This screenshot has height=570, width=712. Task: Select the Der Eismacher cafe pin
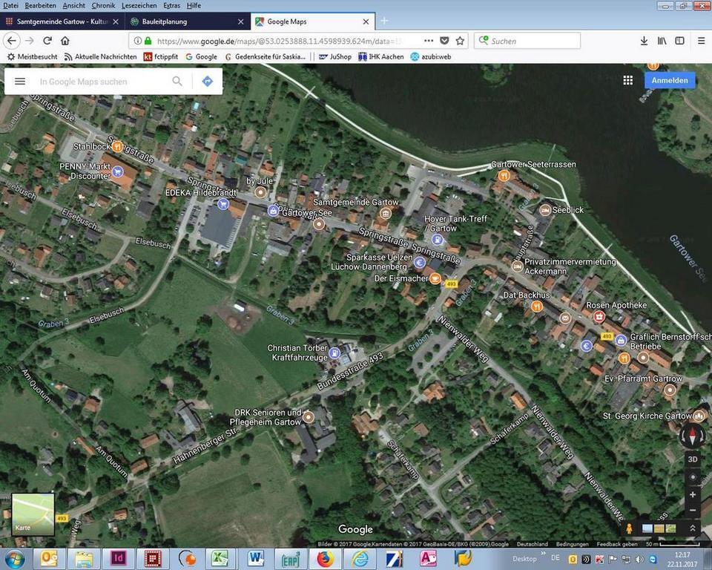tap(435, 278)
